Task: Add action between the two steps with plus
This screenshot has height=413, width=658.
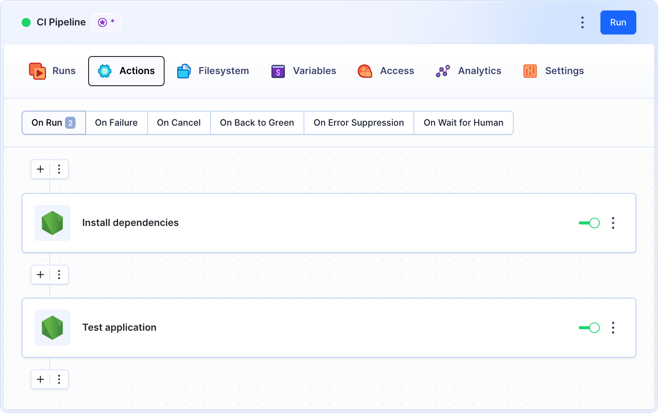Action: tap(40, 275)
